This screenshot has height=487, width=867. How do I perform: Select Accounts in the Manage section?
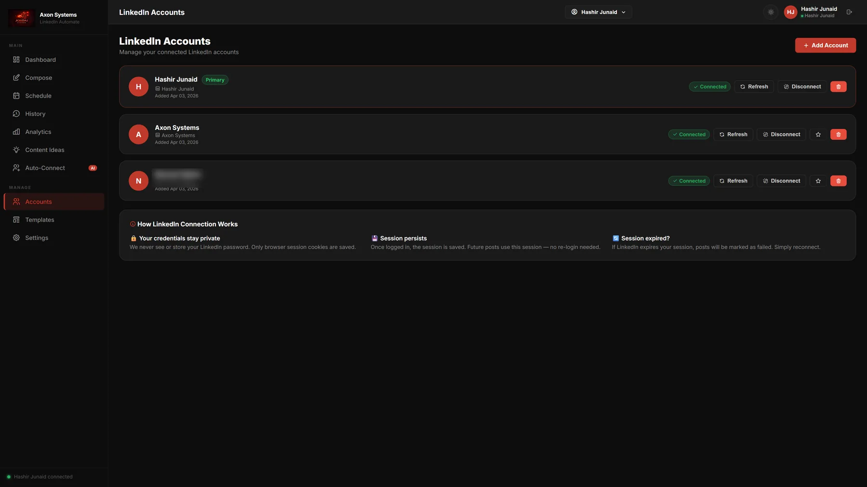54,202
